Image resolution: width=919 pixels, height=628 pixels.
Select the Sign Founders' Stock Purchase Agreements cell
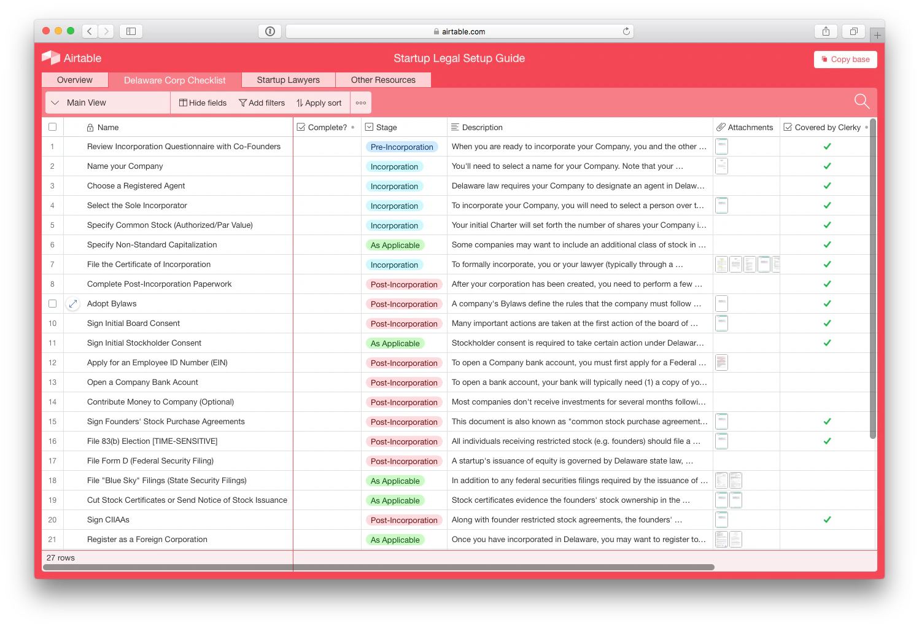(x=178, y=421)
